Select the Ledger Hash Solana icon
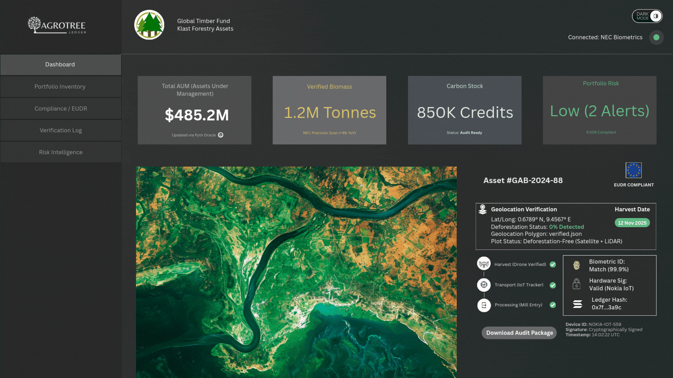Image resolution: width=673 pixels, height=378 pixels. tap(577, 304)
